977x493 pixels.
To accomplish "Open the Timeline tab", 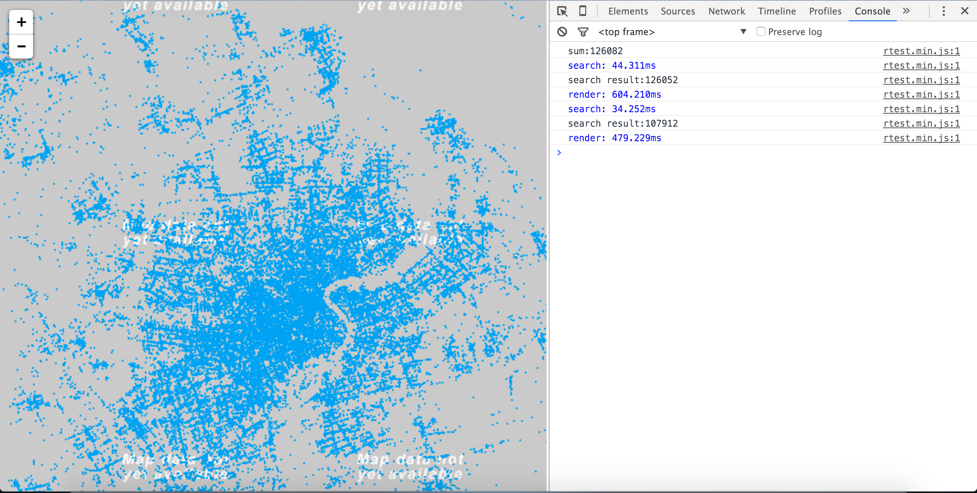I will 777,11.
